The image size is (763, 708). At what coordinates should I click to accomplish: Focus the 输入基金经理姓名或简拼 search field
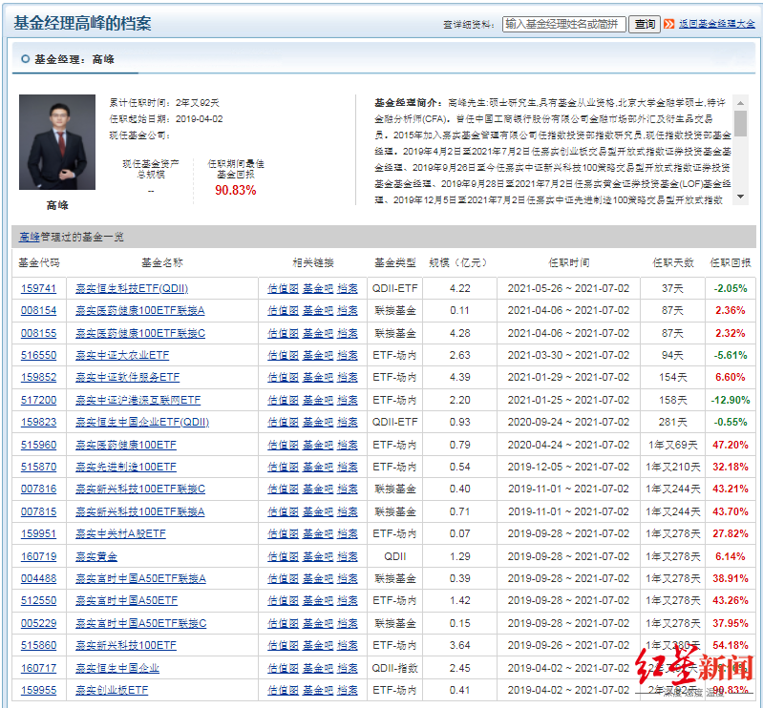pyautogui.click(x=563, y=24)
